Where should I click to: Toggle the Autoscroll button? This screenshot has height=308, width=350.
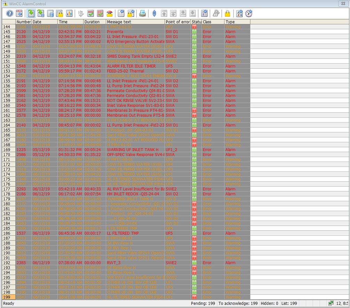(154, 14)
